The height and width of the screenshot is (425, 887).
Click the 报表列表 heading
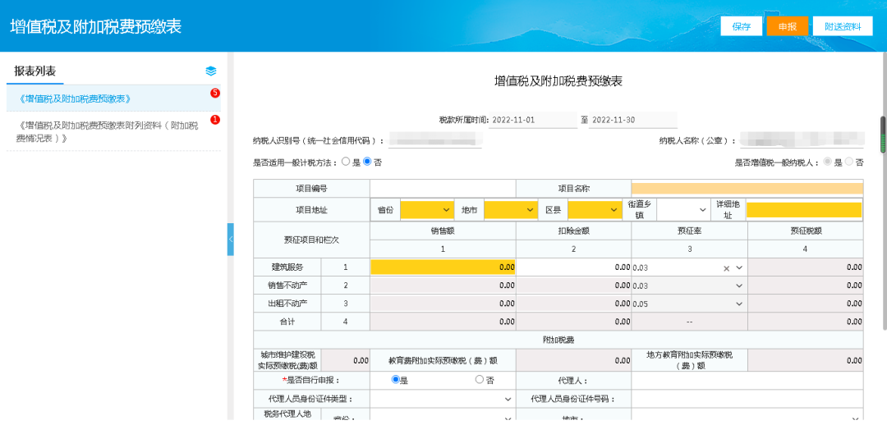[x=35, y=71]
